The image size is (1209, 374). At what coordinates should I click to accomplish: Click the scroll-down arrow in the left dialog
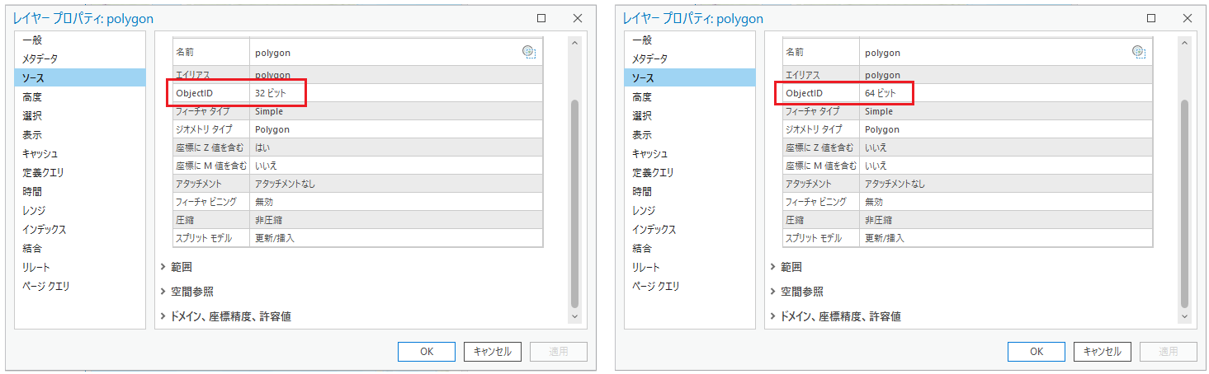(x=575, y=316)
